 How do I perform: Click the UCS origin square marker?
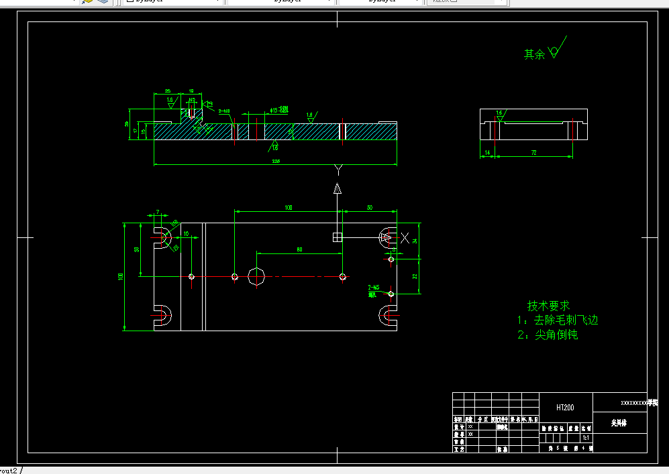pos(338,237)
